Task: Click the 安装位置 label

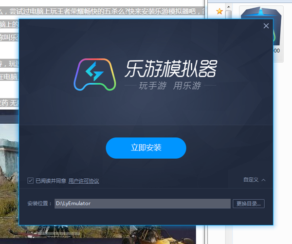Action: tap(39, 204)
